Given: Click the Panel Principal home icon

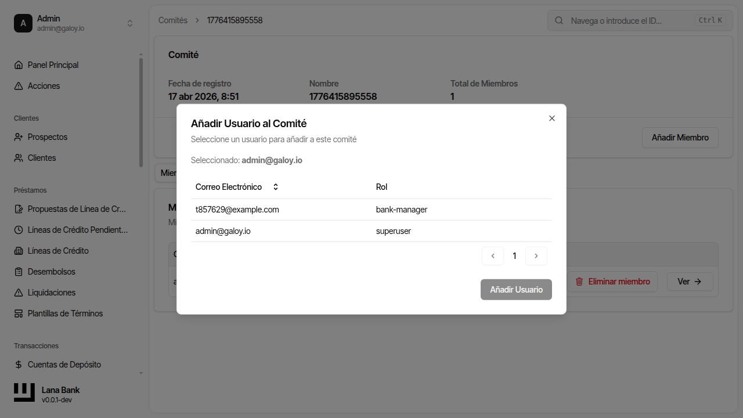Looking at the screenshot, I should click(x=19, y=65).
